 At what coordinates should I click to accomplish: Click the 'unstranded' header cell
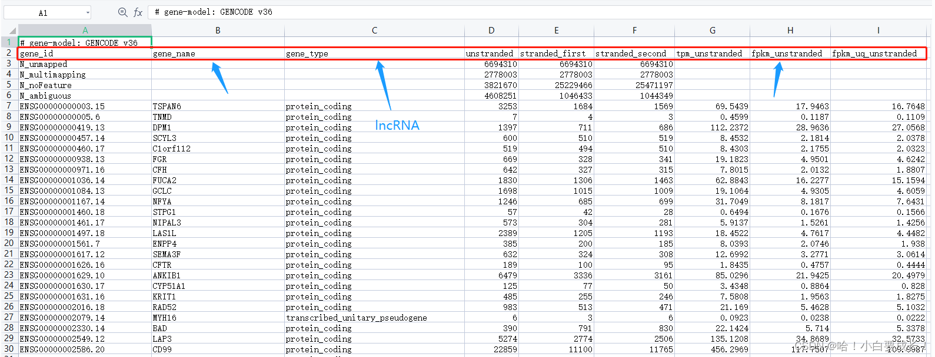[x=491, y=53]
